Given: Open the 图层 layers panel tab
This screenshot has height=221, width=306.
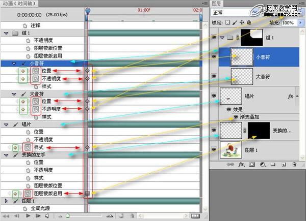Looking at the screenshot, I should [216, 3].
